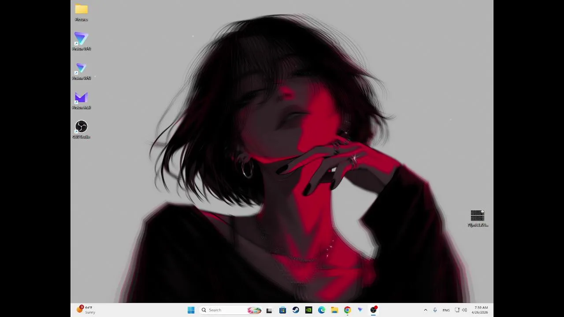Open the clock and date flyout
This screenshot has width=564, height=317.
[x=480, y=310]
